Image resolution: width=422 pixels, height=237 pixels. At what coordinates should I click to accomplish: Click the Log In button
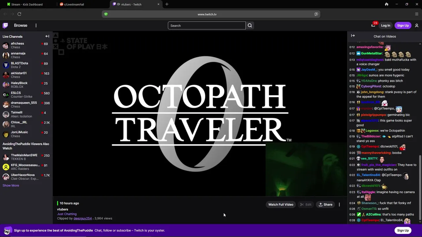[385, 25]
